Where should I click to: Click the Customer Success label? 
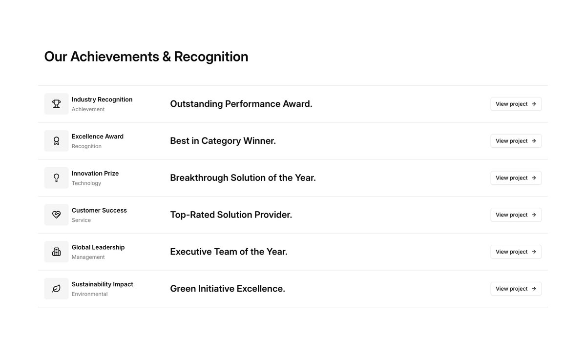coord(99,211)
